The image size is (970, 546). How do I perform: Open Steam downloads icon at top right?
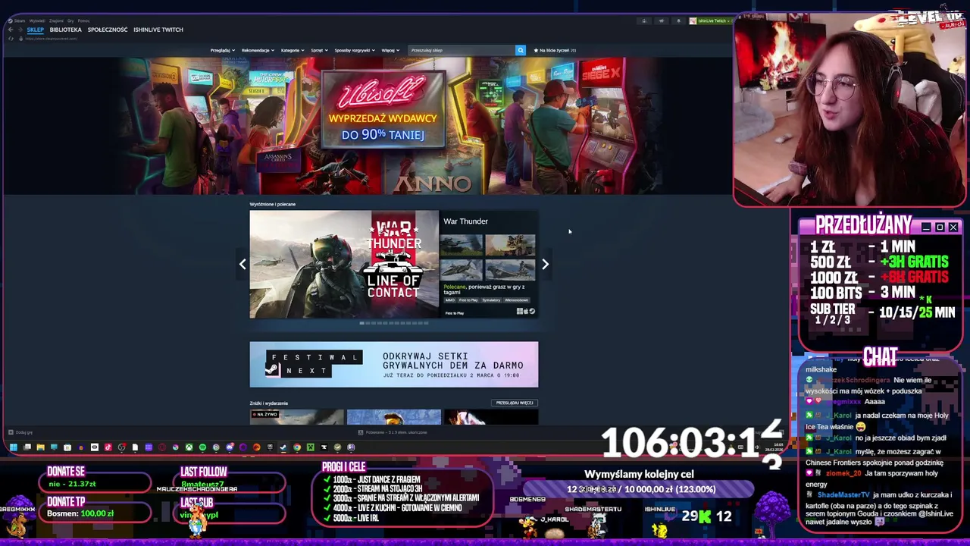click(644, 21)
